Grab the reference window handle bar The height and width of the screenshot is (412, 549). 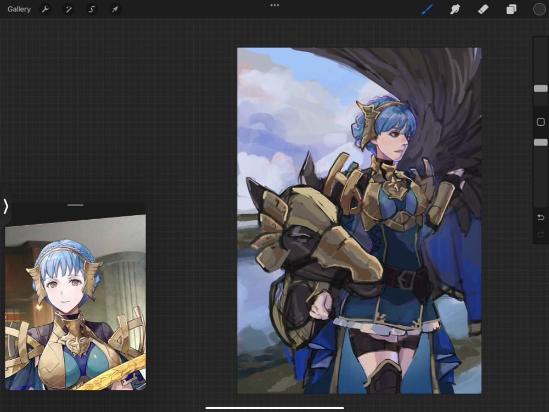tap(75, 205)
